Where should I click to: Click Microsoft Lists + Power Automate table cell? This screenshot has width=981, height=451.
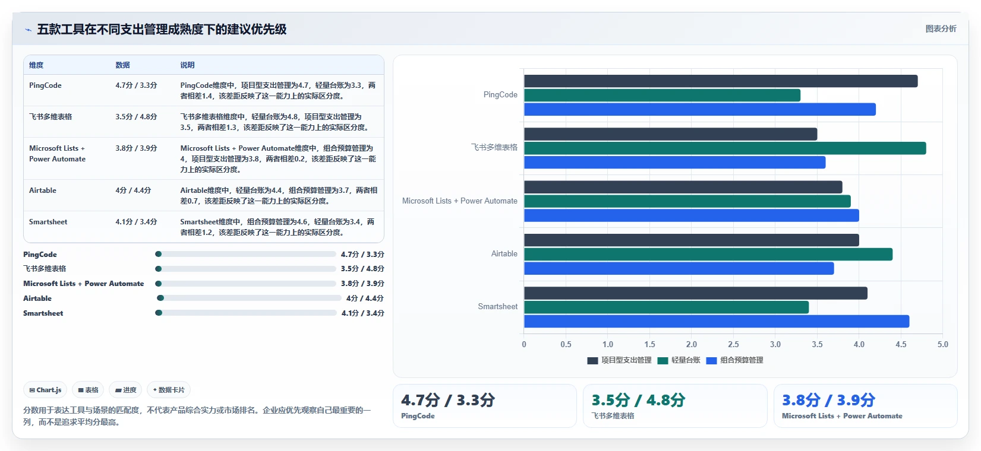pos(57,154)
